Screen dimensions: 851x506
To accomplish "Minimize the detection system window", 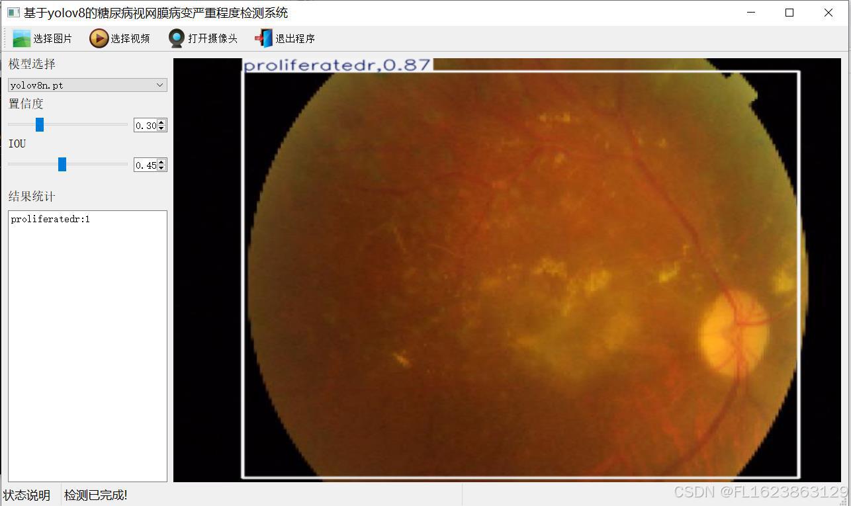I will [750, 13].
